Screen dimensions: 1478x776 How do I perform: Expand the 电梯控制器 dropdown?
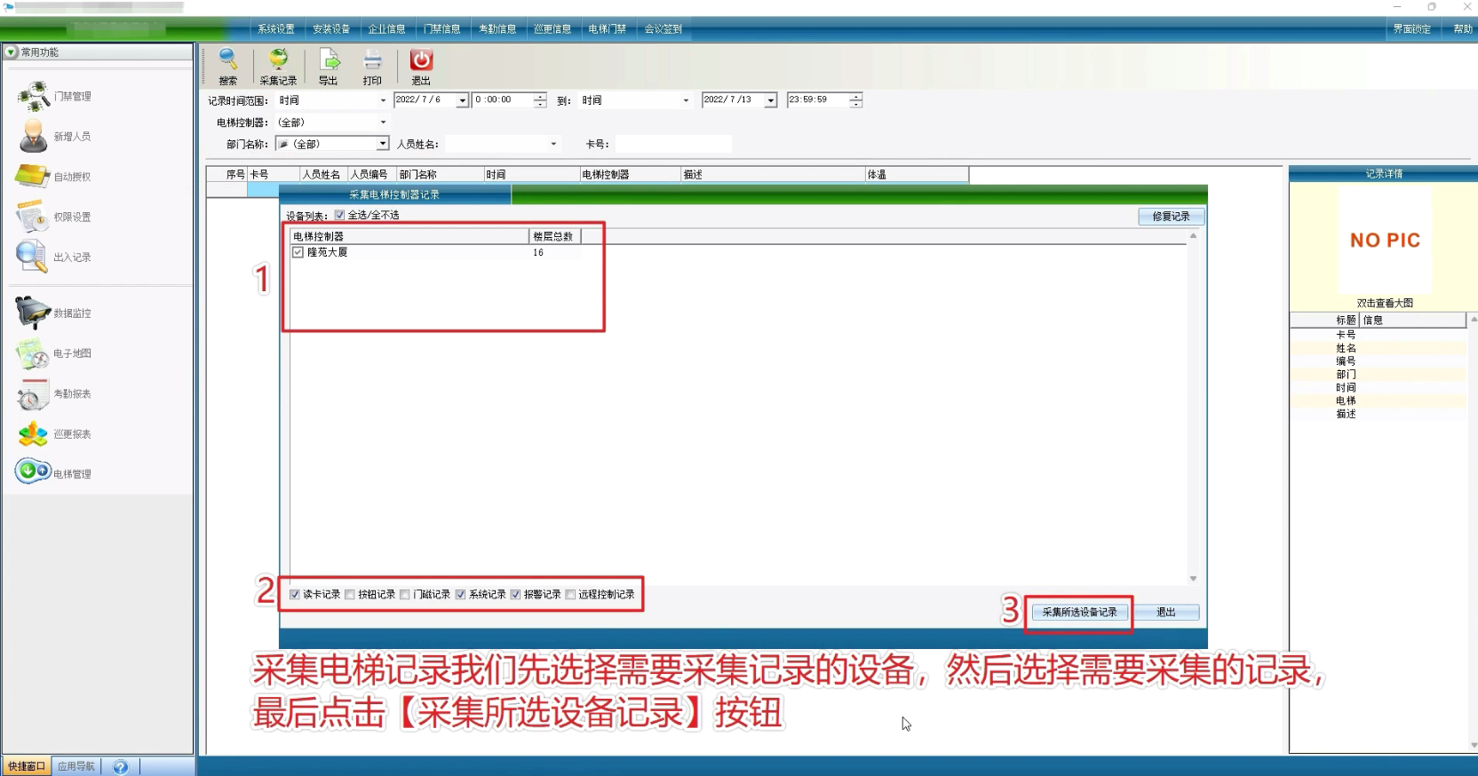click(x=383, y=123)
